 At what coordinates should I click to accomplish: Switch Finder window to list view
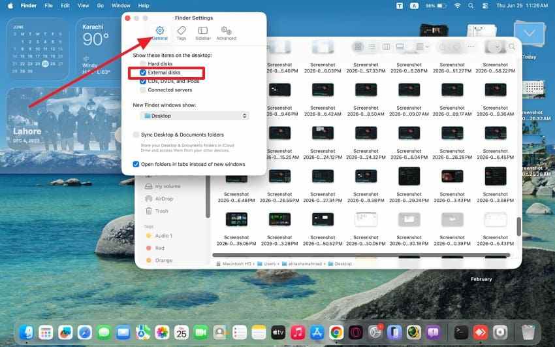372,46
